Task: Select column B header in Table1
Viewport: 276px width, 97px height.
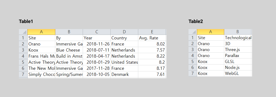Action: (x=69, y=32)
